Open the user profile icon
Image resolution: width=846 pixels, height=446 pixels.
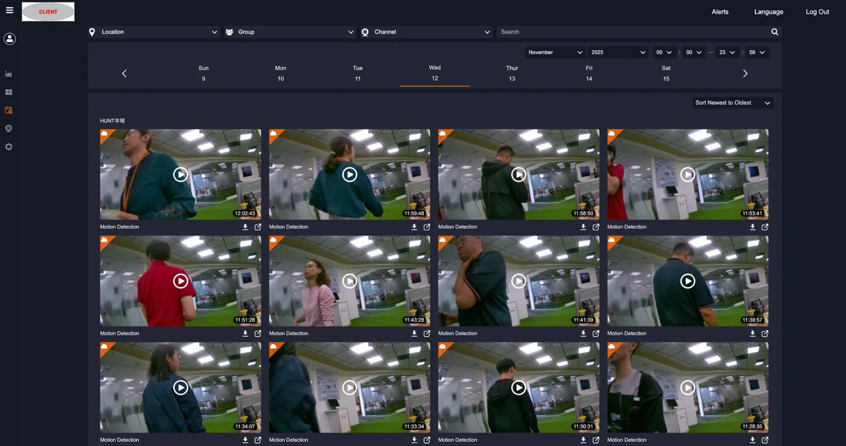coord(8,38)
